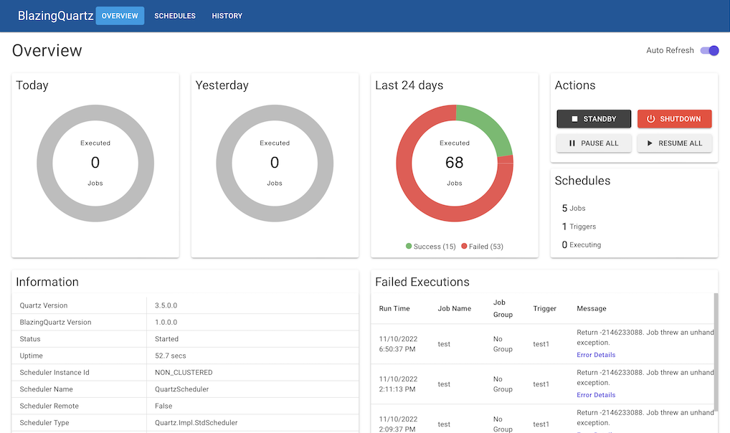Open Error Details for 2:11:13 PM failure
730x433 pixels.
[x=596, y=395]
